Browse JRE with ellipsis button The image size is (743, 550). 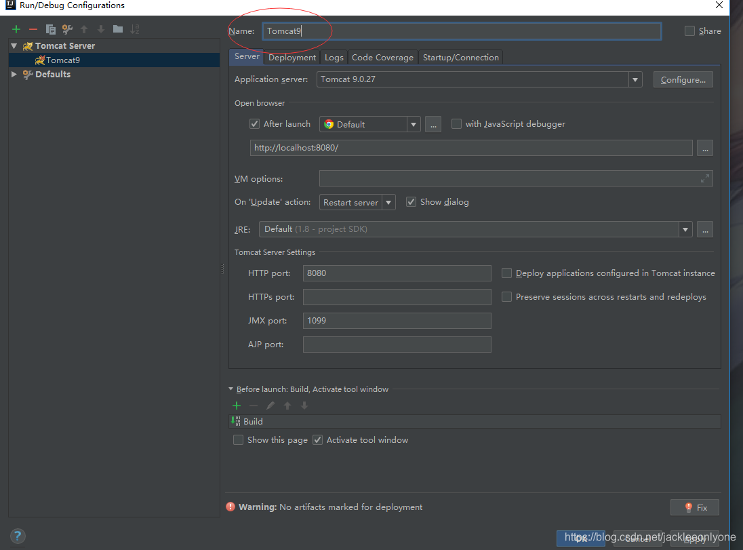point(705,229)
